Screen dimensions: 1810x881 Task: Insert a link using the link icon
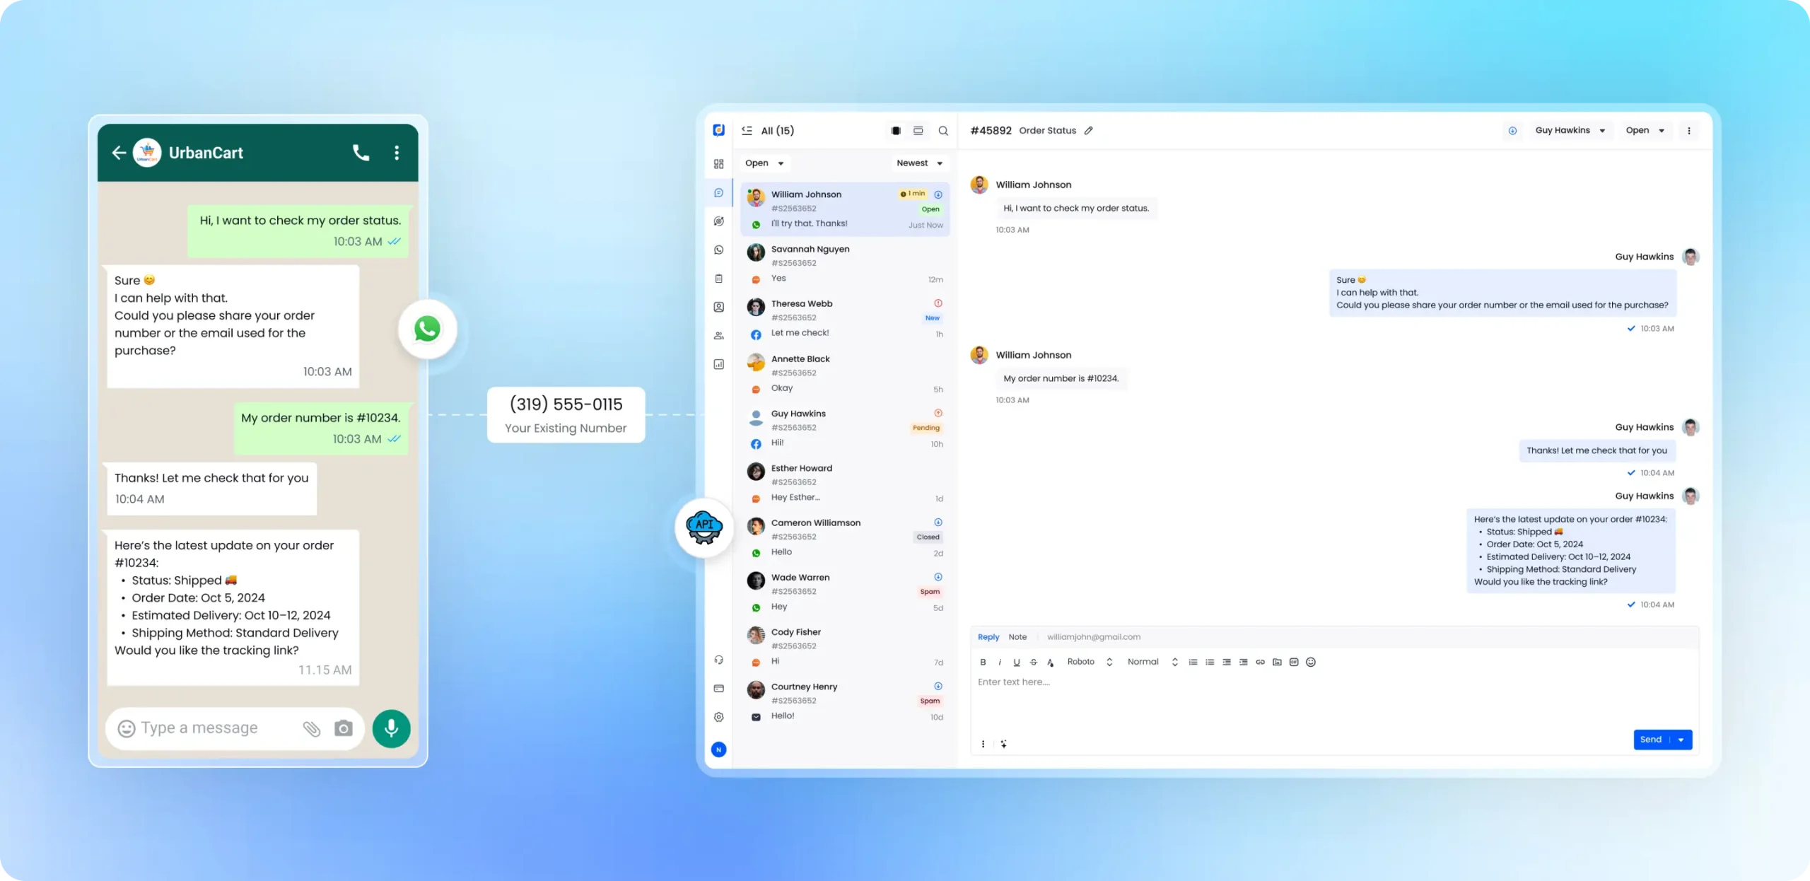[1260, 663]
